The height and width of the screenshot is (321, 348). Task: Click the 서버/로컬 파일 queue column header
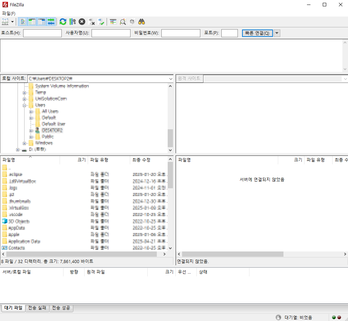click(x=32, y=272)
